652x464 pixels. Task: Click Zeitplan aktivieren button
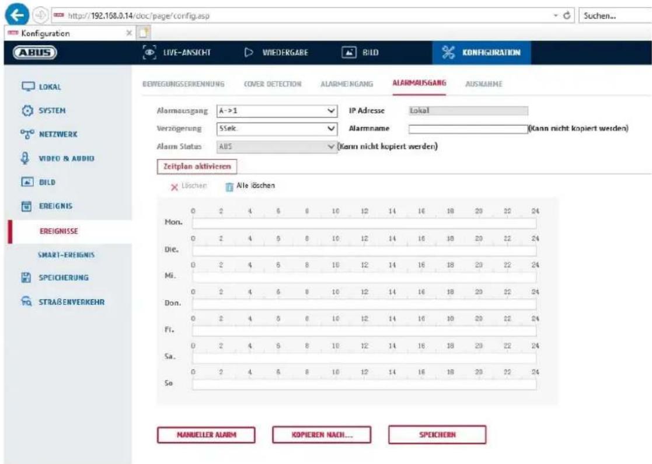coord(197,166)
